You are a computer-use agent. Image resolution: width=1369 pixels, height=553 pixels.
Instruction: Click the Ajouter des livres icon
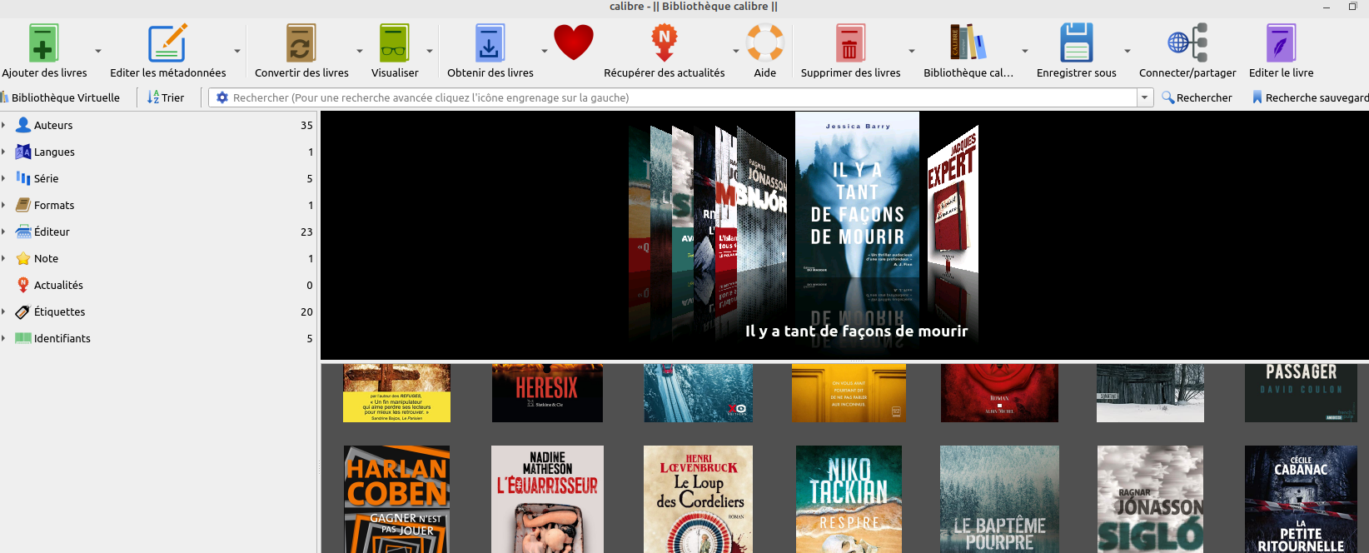[43, 44]
